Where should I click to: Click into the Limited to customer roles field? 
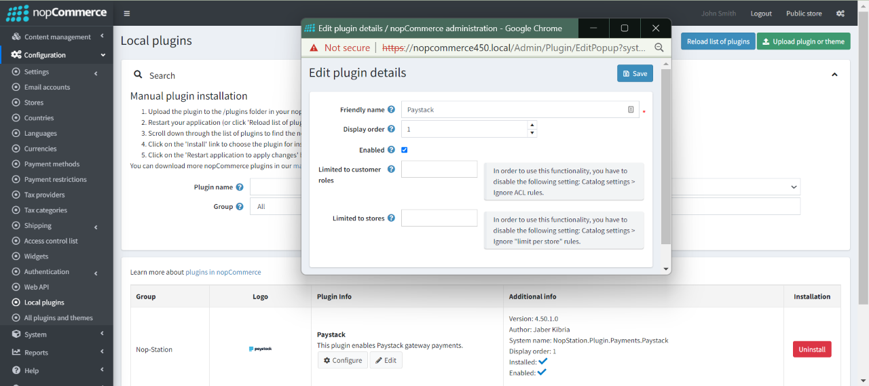[x=439, y=169]
